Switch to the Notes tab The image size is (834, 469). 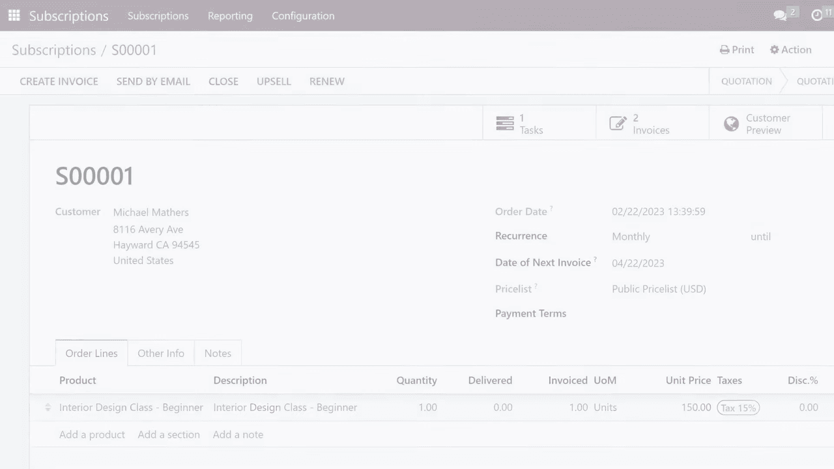click(x=218, y=353)
